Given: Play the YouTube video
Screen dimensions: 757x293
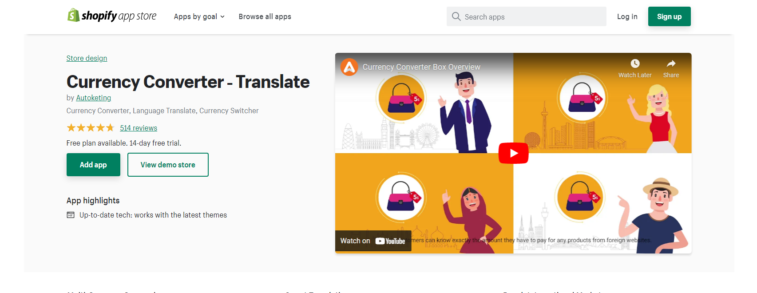Looking at the screenshot, I should [513, 153].
